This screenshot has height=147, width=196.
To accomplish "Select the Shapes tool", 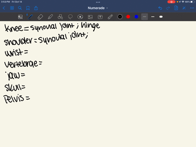I will (x=60, y=17).
